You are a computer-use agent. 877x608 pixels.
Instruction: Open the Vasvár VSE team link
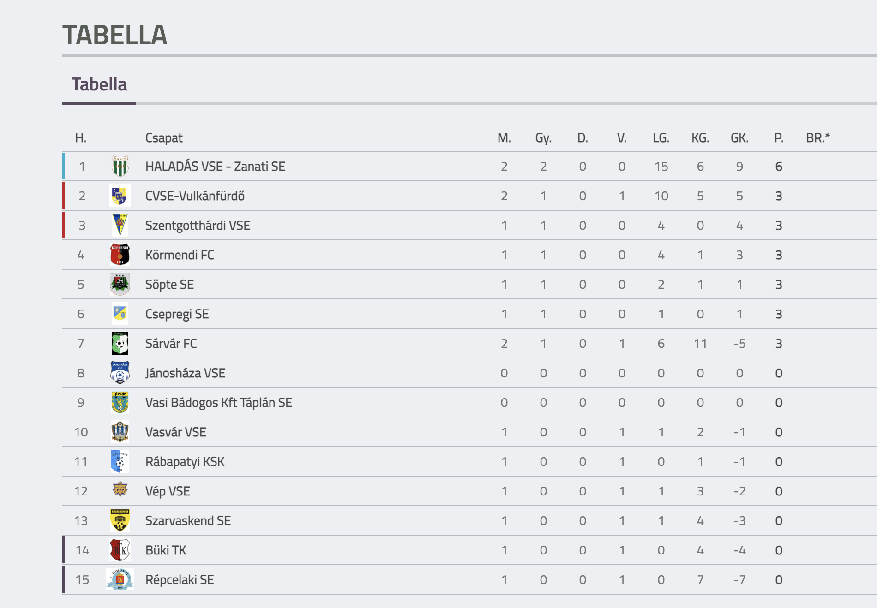coord(176,432)
